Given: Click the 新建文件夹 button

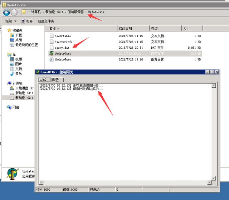Looking at the screenshot, I should [46, 21].
